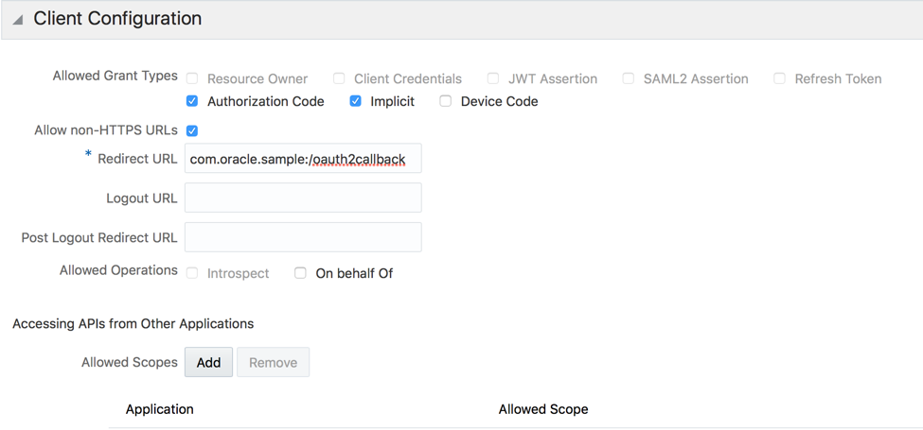Check the Introspect operation checkbox
The height and width of the screenshot is (430, 923).
(192, 273)
